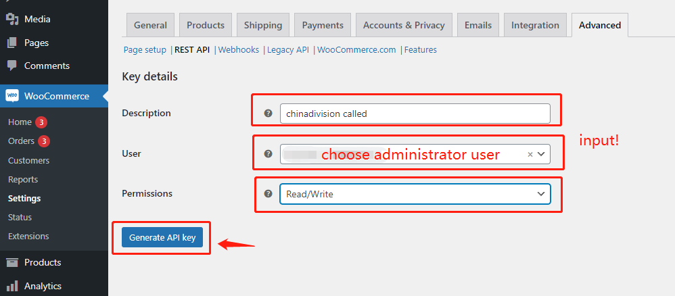
Task: Click the WooCommerce logo icon
Action: pos(12,96)
